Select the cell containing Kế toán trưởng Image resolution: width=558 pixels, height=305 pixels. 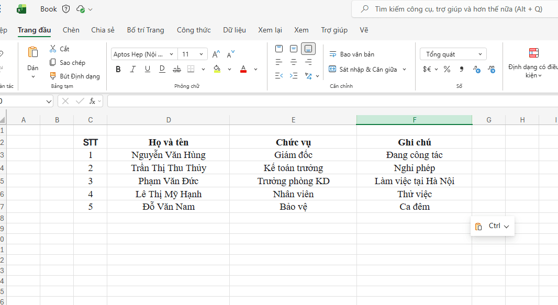point(293,168)
